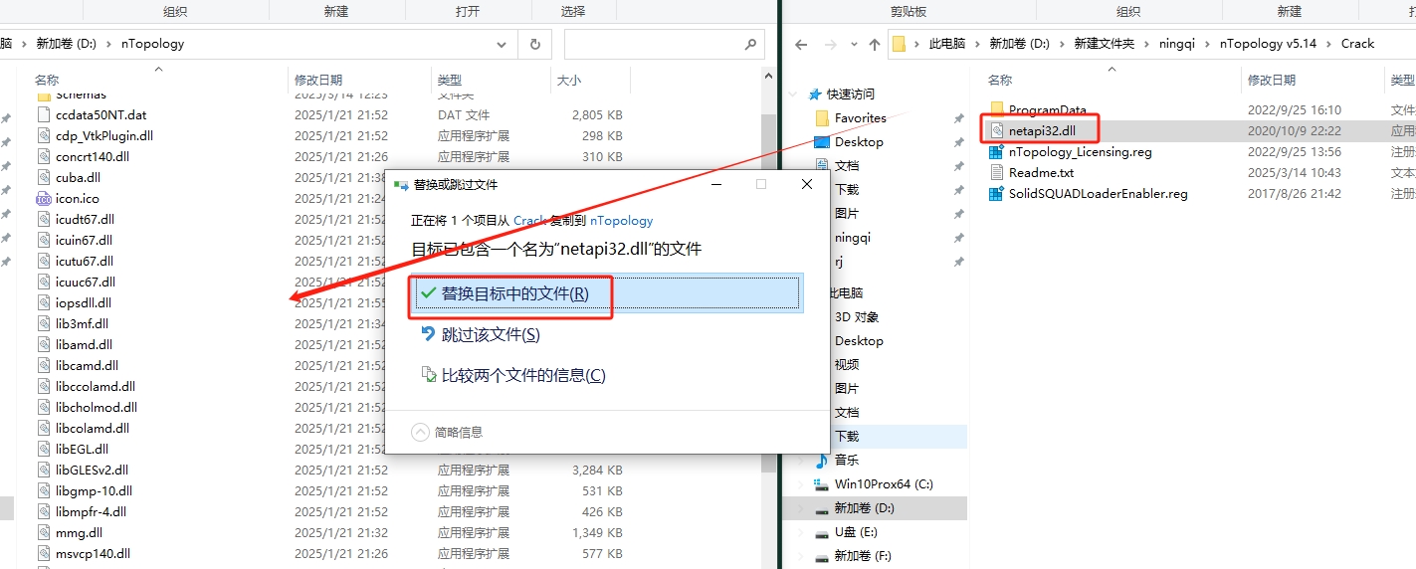This screenshot has width=1416, height=569.
Task: Select the ccdata50NT.dat file icon
Action: point(44,114)
